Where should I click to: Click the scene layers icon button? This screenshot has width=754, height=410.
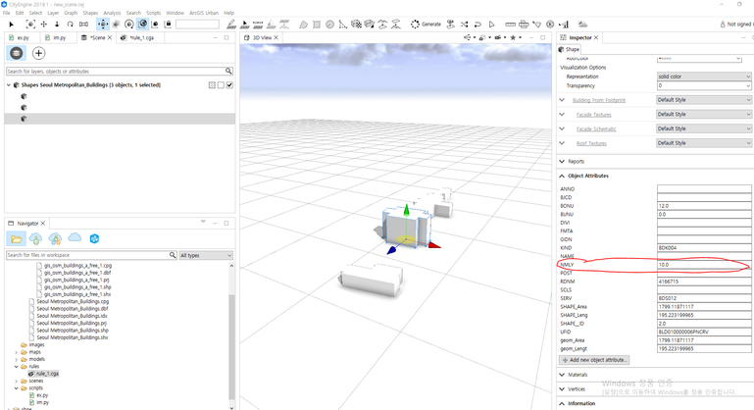click(17, 53)
